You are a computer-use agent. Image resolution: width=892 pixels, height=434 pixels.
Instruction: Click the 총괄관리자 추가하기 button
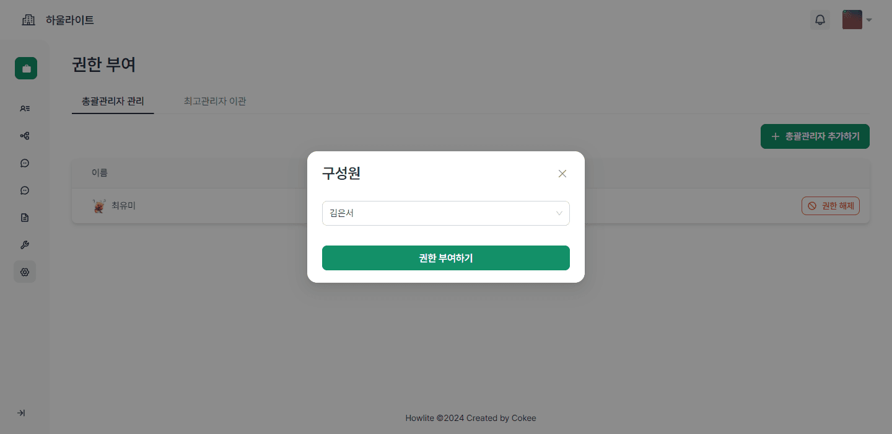pos(815,136)
